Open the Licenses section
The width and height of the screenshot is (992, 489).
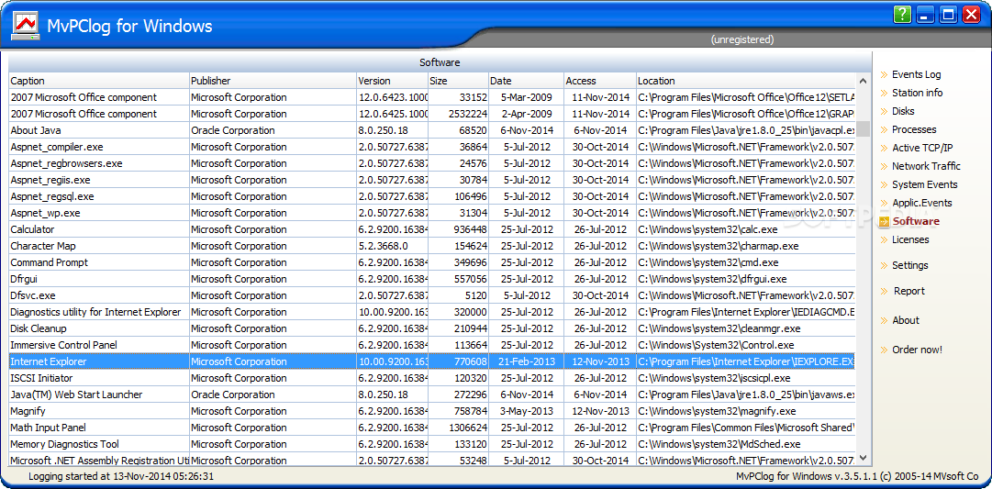click(x=910, y=239)
